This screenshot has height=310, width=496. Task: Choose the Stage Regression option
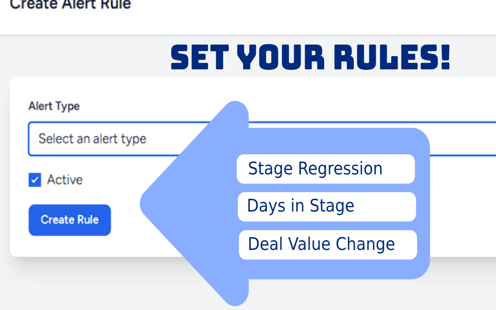(x=325, y=169)
